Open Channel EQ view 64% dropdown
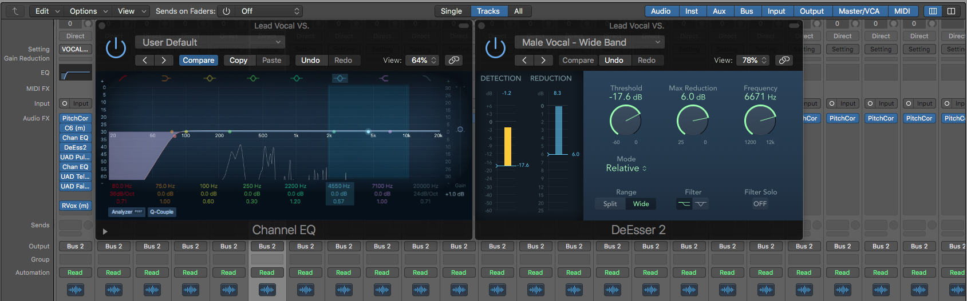 click(423, 60)
